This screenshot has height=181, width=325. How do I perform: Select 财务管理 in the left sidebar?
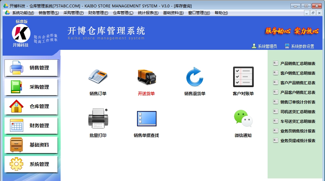(31, 126)
